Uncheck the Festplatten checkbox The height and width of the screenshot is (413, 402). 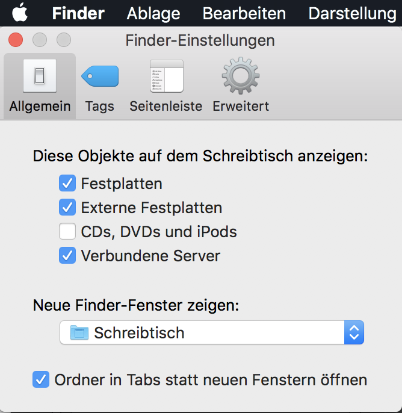click(67, 183)
